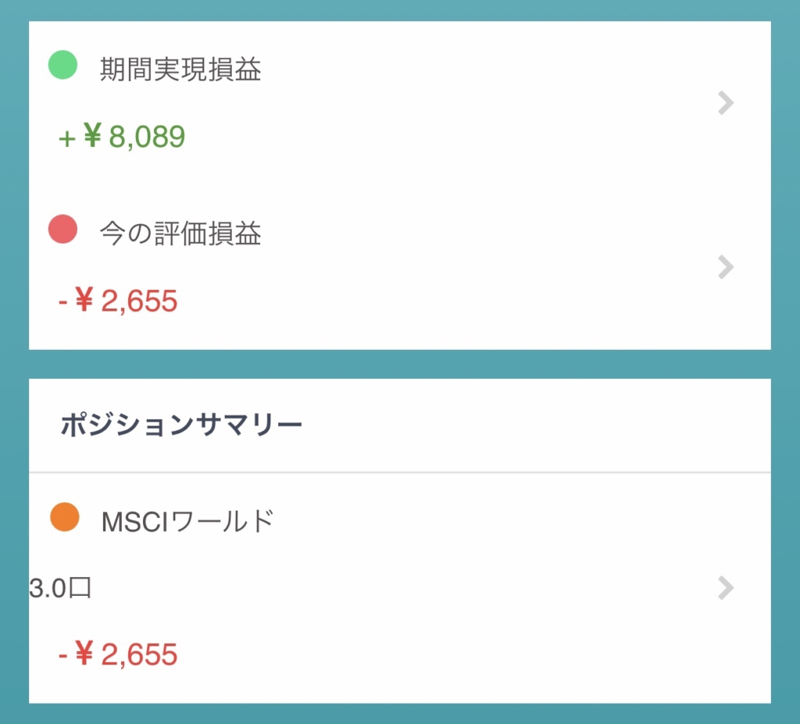800x724 pixels.
Task: Click the -¥2,655 valuation loss amount
Action: pyautogui.click(x=118, y=300)
